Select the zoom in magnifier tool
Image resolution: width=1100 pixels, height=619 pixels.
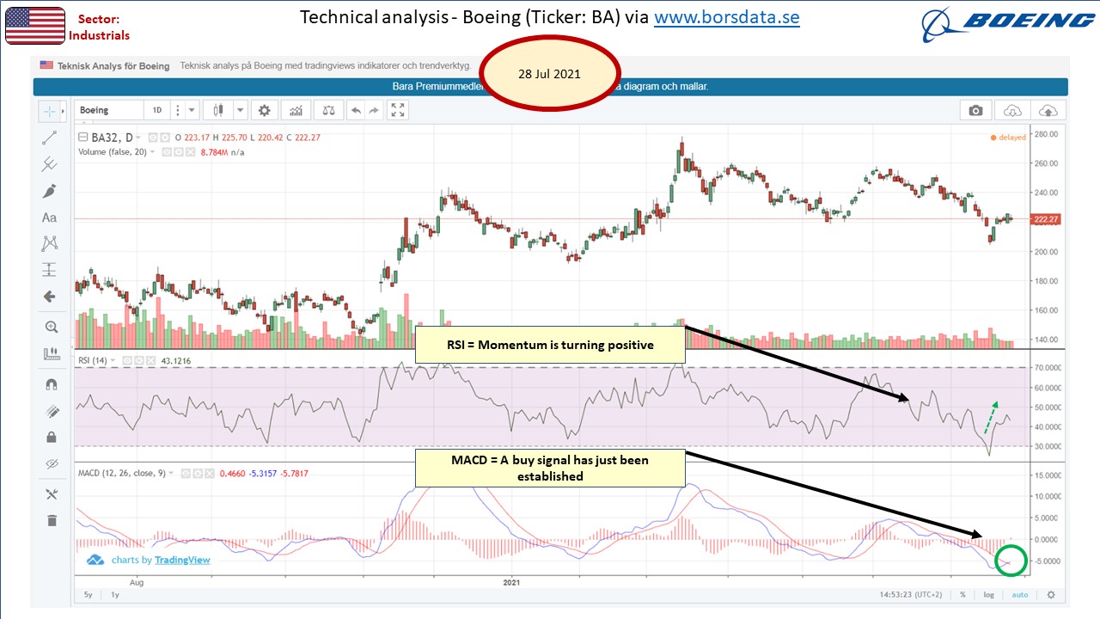coord(50,327)
